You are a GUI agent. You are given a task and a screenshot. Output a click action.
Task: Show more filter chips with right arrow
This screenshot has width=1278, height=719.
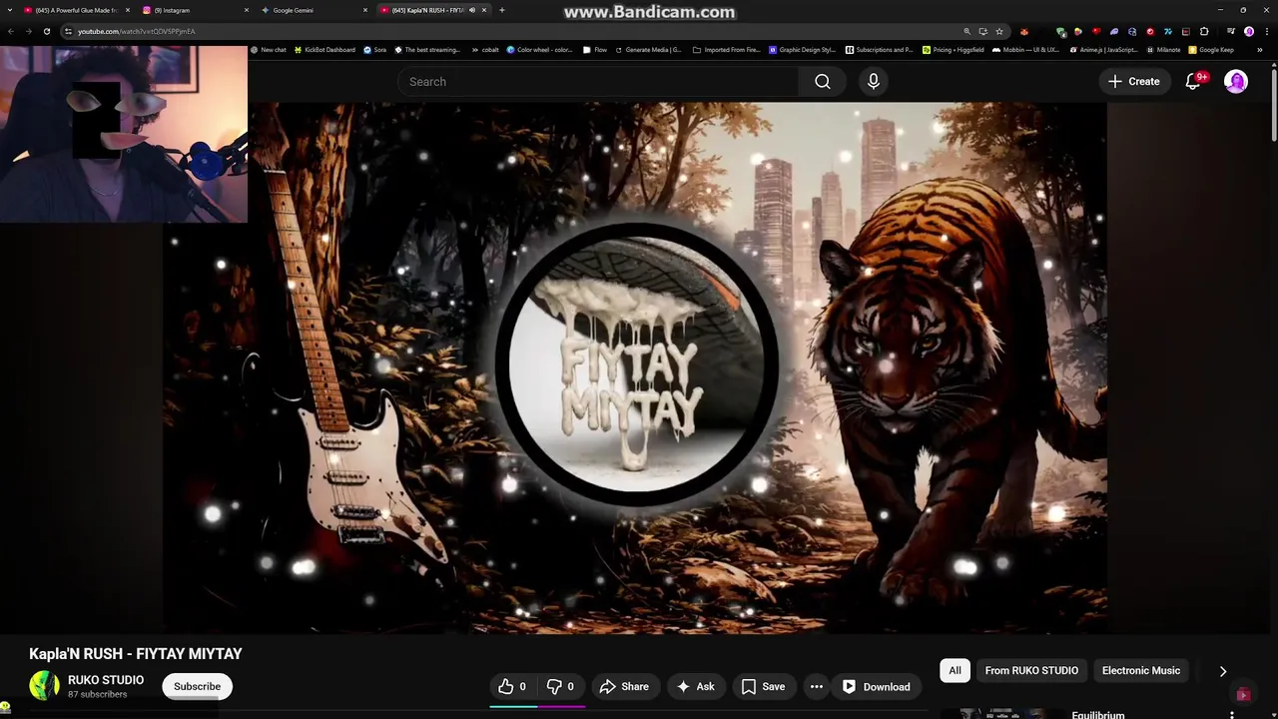(x=1223, y=671)
